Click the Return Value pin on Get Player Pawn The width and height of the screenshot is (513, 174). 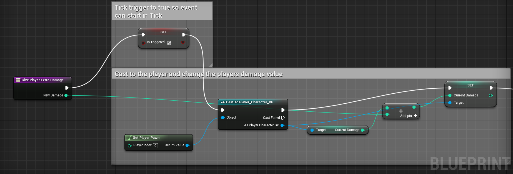point(187,145)
